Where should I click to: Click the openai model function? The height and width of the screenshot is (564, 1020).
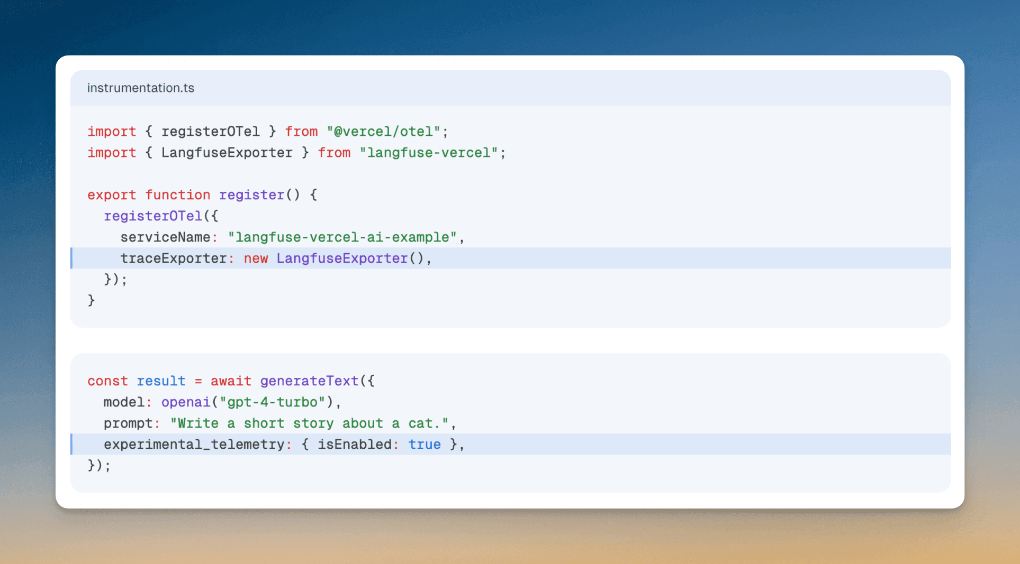(186, 402)
